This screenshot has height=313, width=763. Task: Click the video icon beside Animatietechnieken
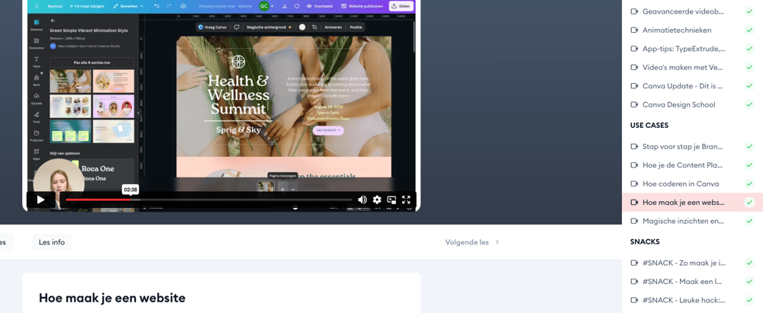click(x=634, y=30)
